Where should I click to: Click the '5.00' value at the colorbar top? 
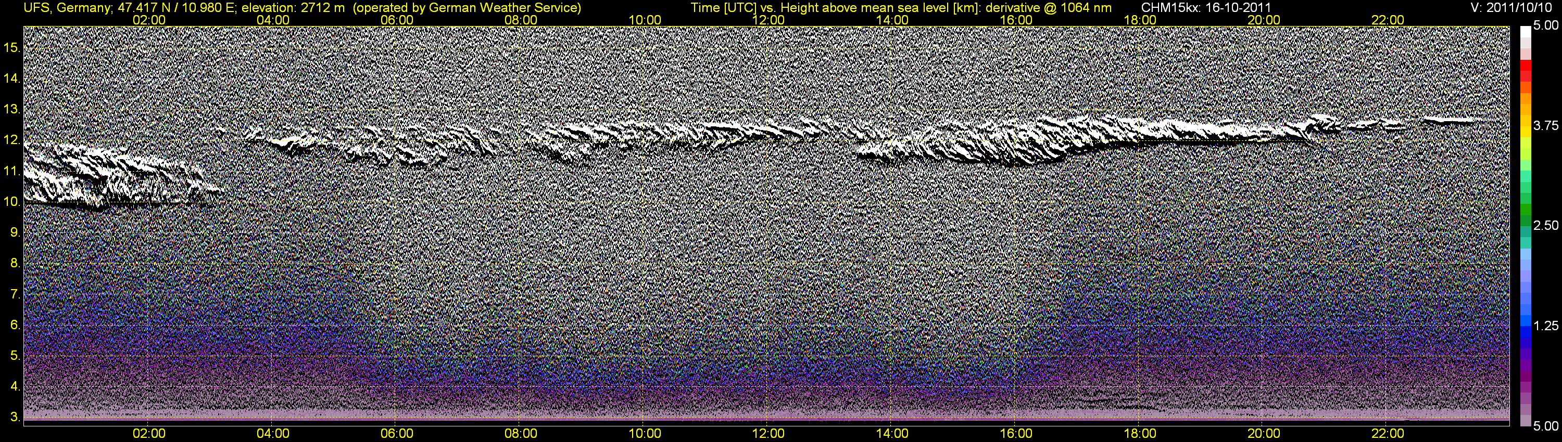click(x=1546, y=25)
